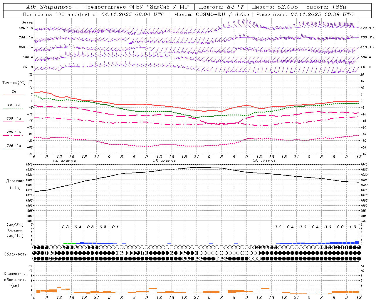376x300 pixels.
Task: Click the 05 ноября date label
Action: pyautogui.click(x=164, y=161)
